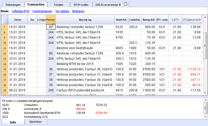Open the Vervaldata view
This screenshot has height=126, width=208.
[x=62, y=11]
